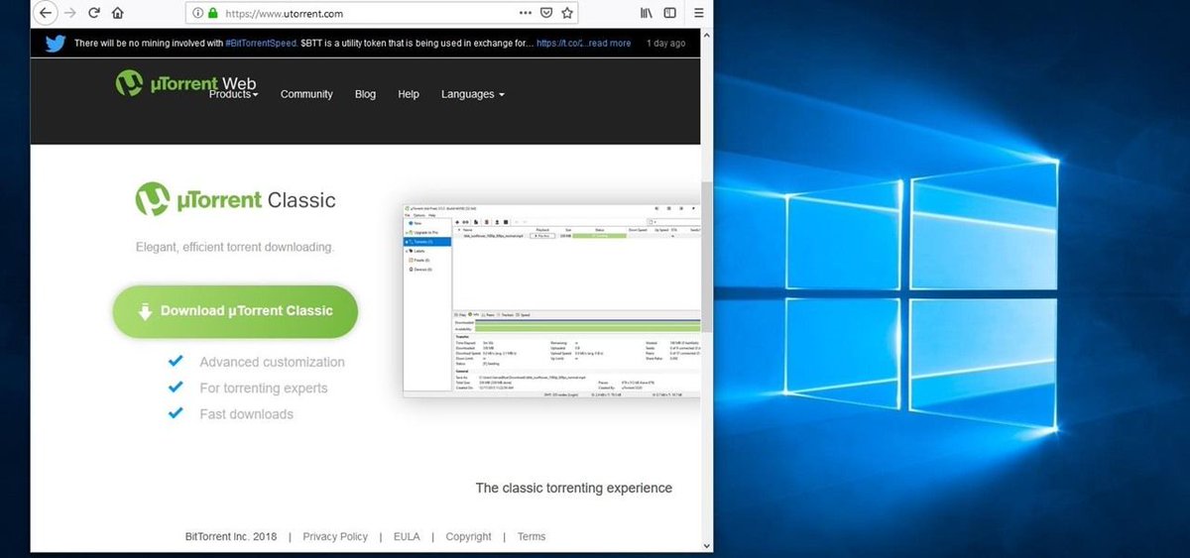Click the browser forward arrow
Image resolution: width=1190 pixels, height=558 pixels.
click(x=69, y=14)
